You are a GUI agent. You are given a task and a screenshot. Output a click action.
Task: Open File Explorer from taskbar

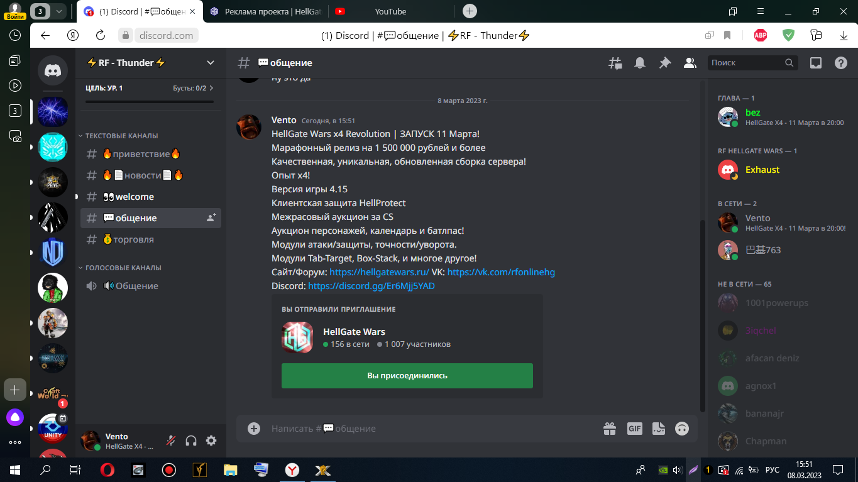coord(231,469)
